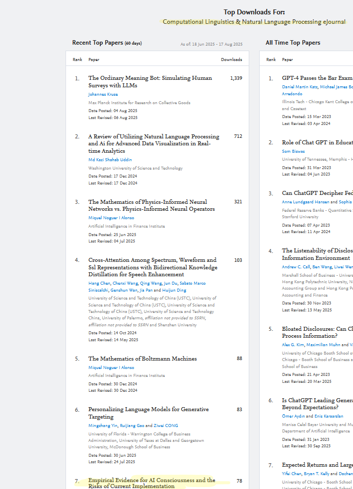Open 'The Listenability of Disclosures' paper
The width and height of the screenshot is (353, 489).
(x=317, y=254)
